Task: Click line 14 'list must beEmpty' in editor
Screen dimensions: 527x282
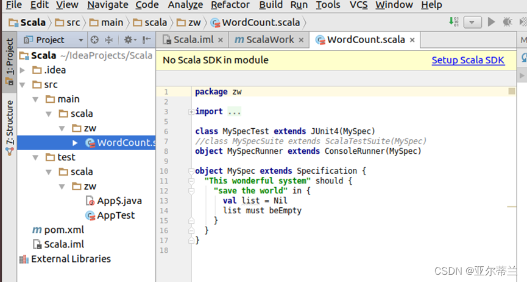Action: (x=262, y=210)
